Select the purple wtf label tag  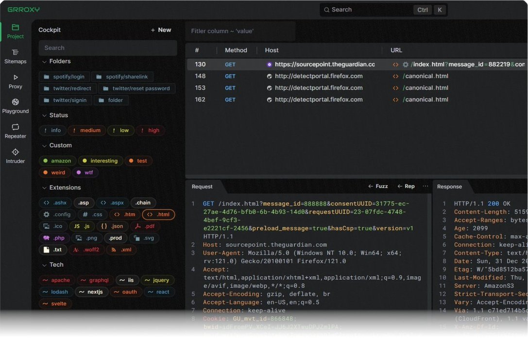[85, 173]
